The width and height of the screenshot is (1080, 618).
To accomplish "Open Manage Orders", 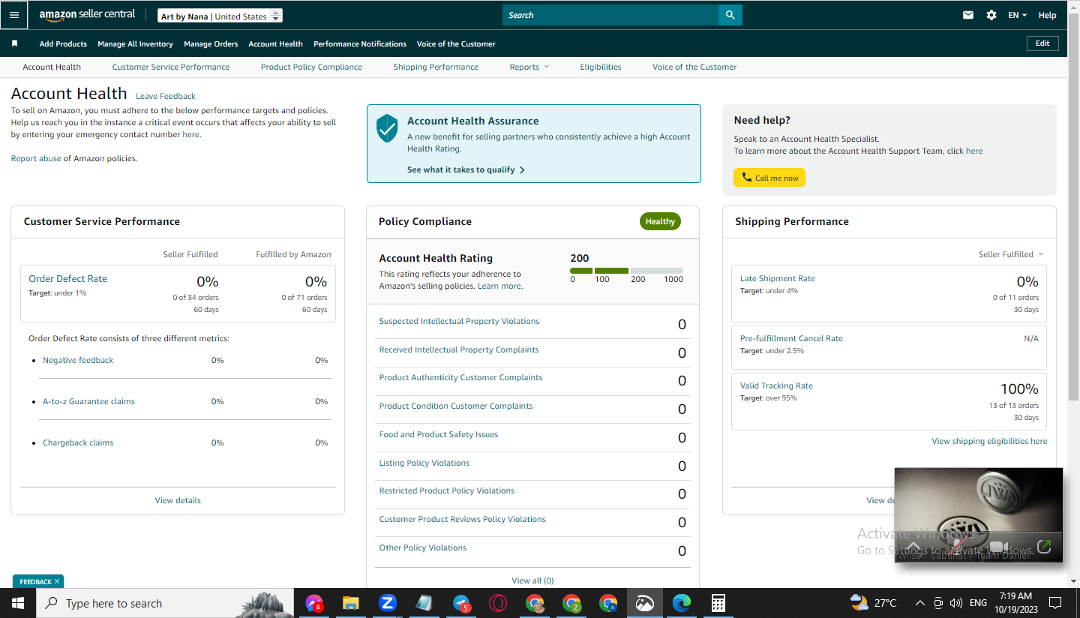I will 211,43.
